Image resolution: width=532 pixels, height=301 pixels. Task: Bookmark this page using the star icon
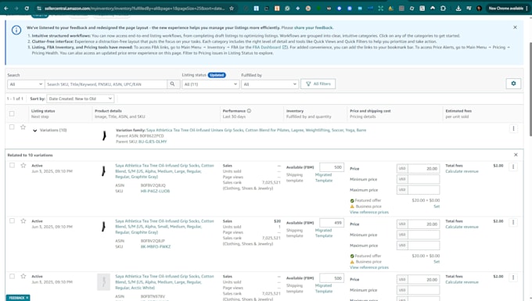tap(232, 8)
